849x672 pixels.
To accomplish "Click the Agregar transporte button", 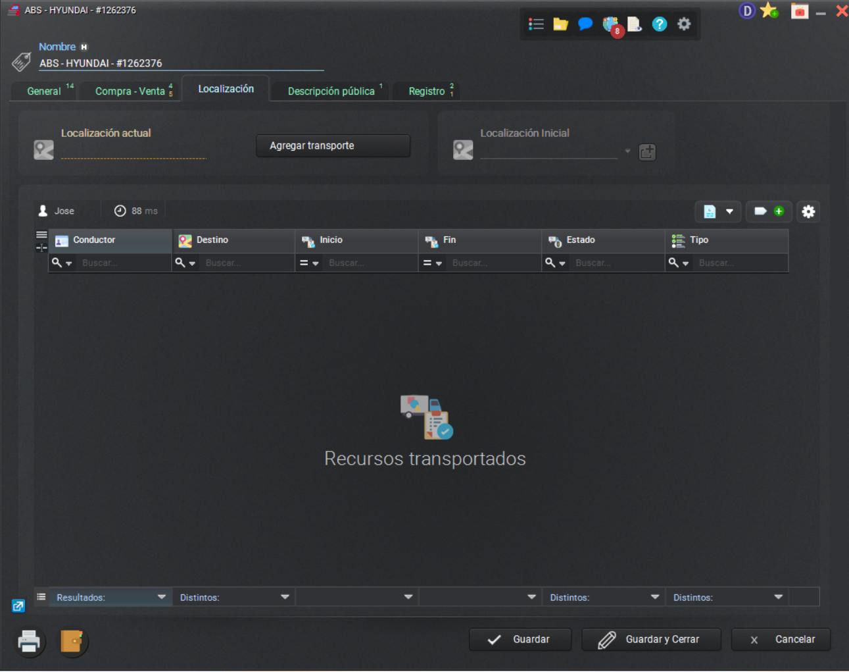I will coord(332,145).
